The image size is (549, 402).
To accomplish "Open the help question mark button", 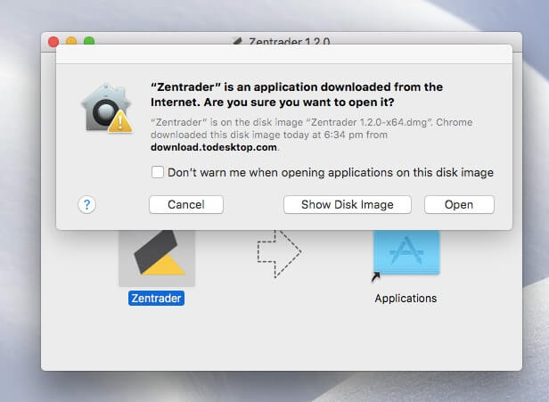I will 86,204.
